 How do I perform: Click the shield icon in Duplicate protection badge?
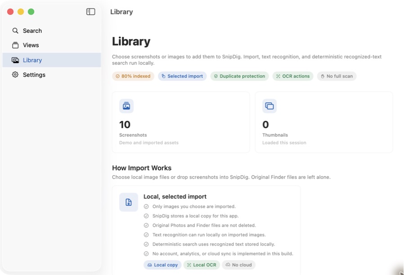(x=216, y=76)
